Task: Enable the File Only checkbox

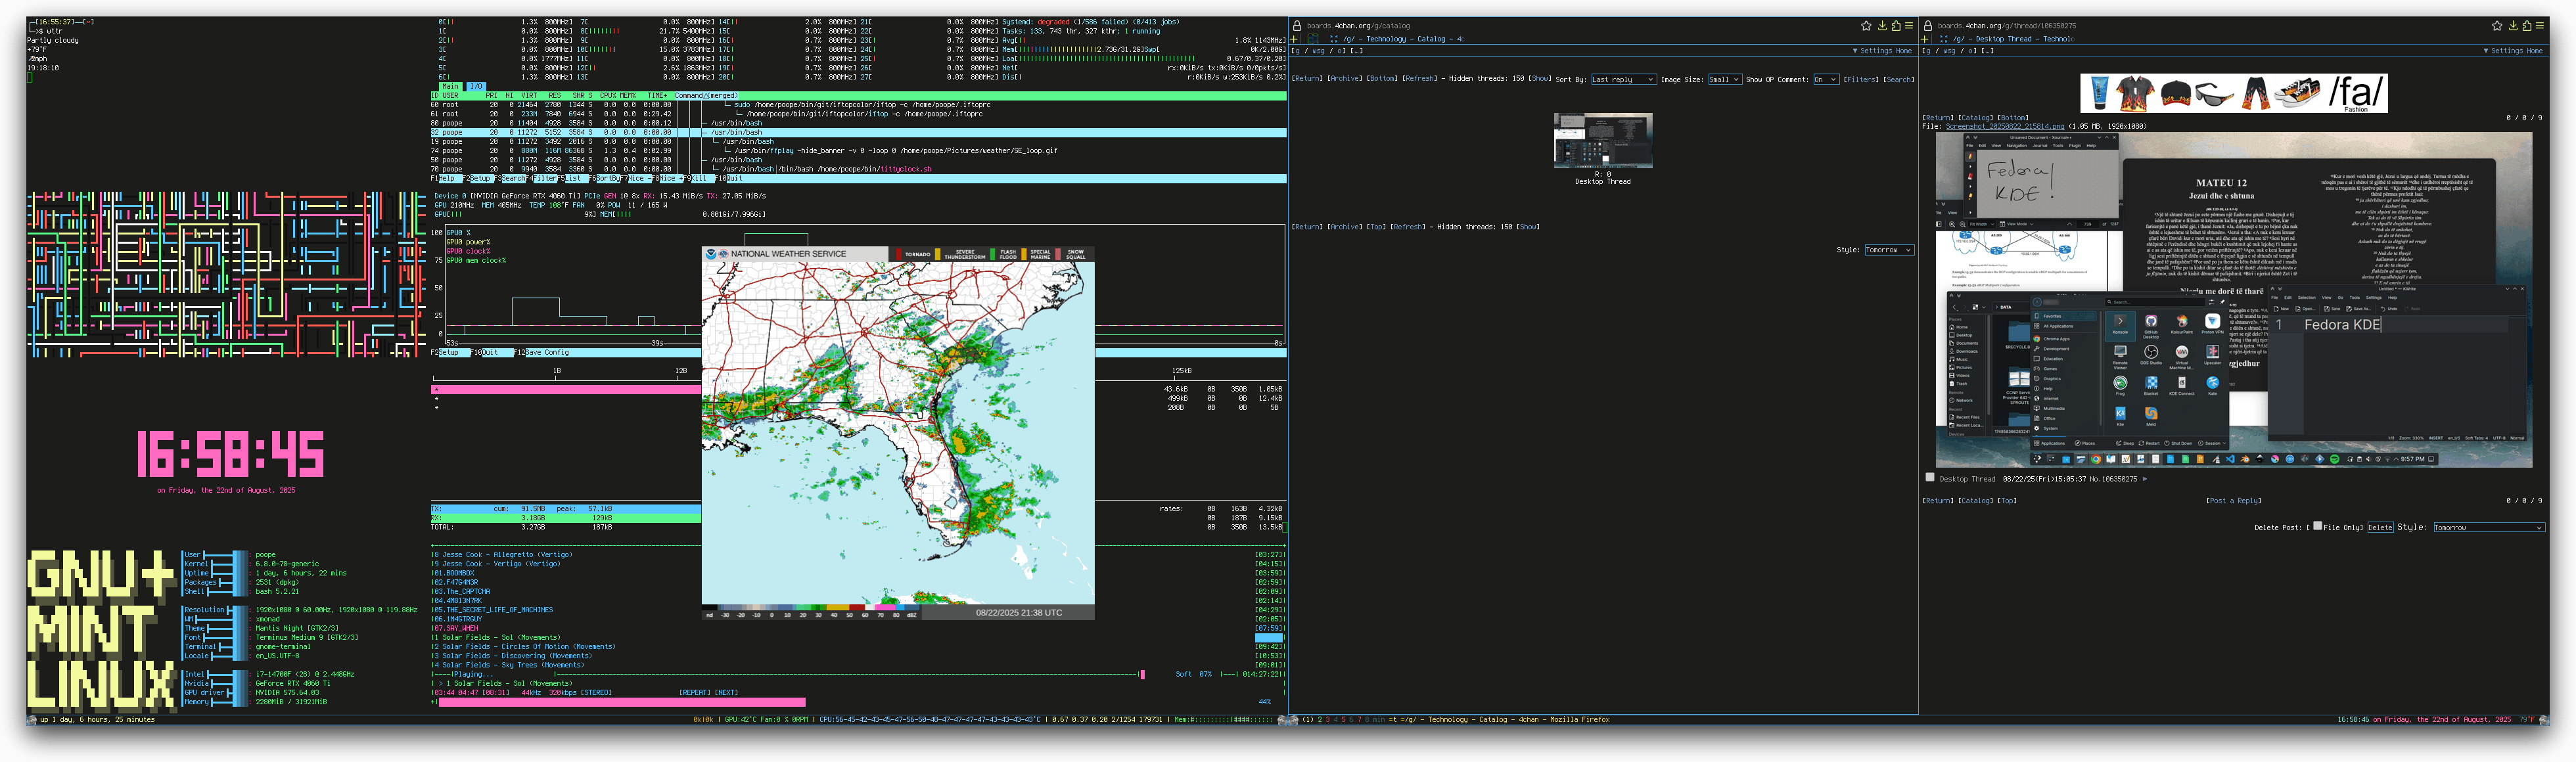Action: (2318, 526)
